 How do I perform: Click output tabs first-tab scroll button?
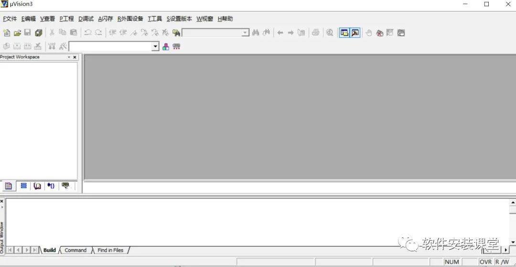tap(10, 250)
